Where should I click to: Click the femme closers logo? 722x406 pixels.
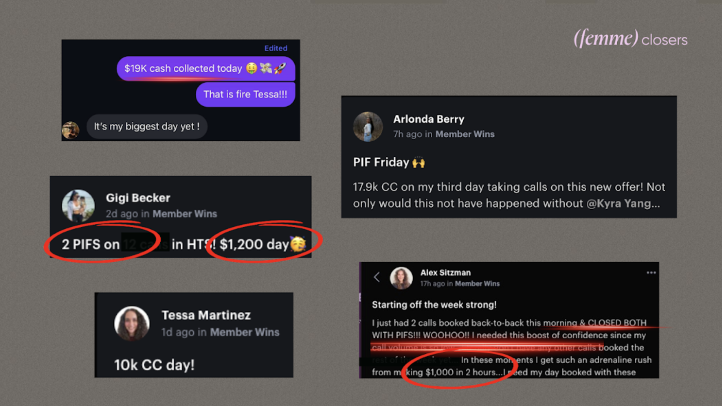coord(630,39)
